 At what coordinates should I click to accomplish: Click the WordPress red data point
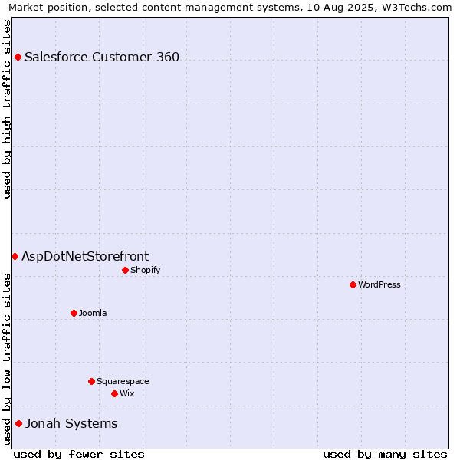click(353, 284)
